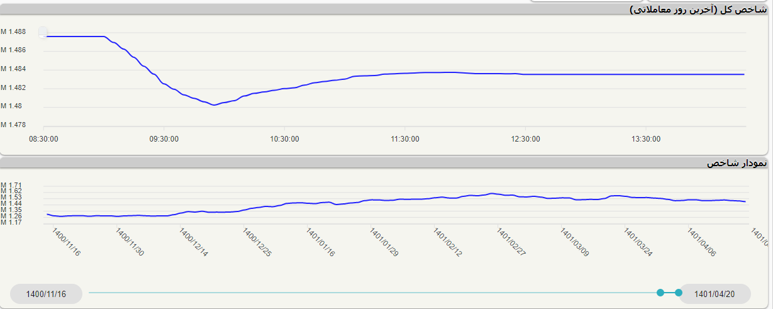Screen dimensions: 773x309
Task: Click the 1401/02/27 date label on the lower chart
Action: [511, 243]
